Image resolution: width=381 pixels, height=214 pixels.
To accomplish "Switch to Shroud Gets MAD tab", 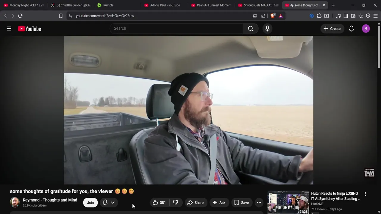I will pyautogui.click(x=258, y=5).
